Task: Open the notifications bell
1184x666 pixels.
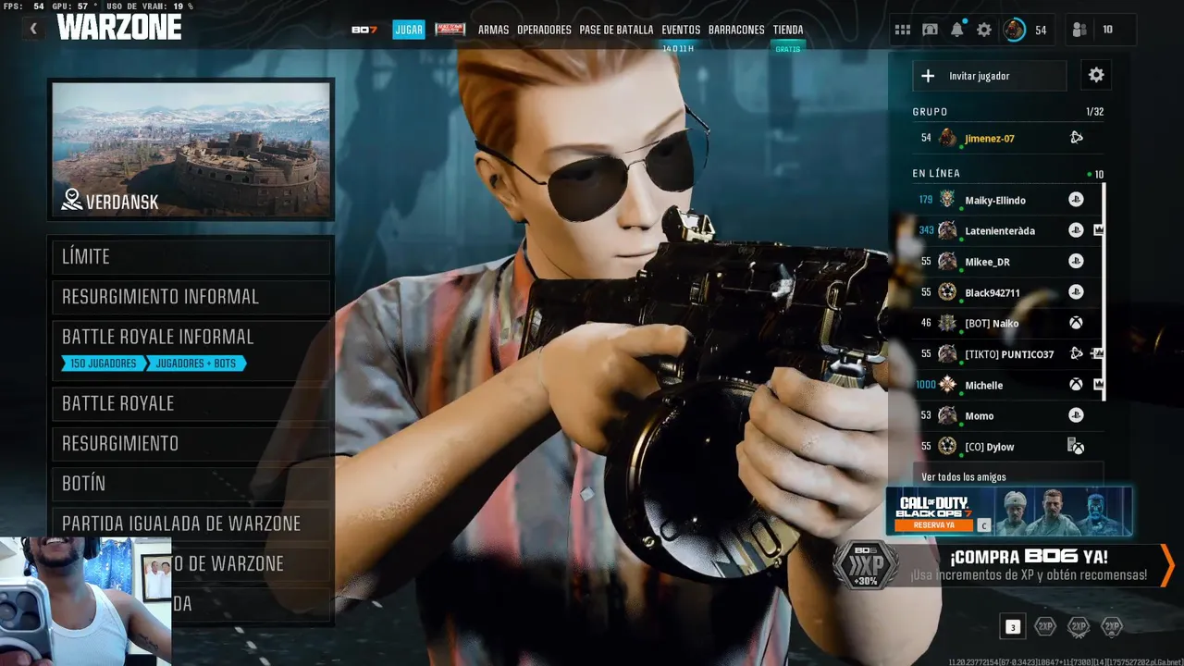Action: pos(957,30)
